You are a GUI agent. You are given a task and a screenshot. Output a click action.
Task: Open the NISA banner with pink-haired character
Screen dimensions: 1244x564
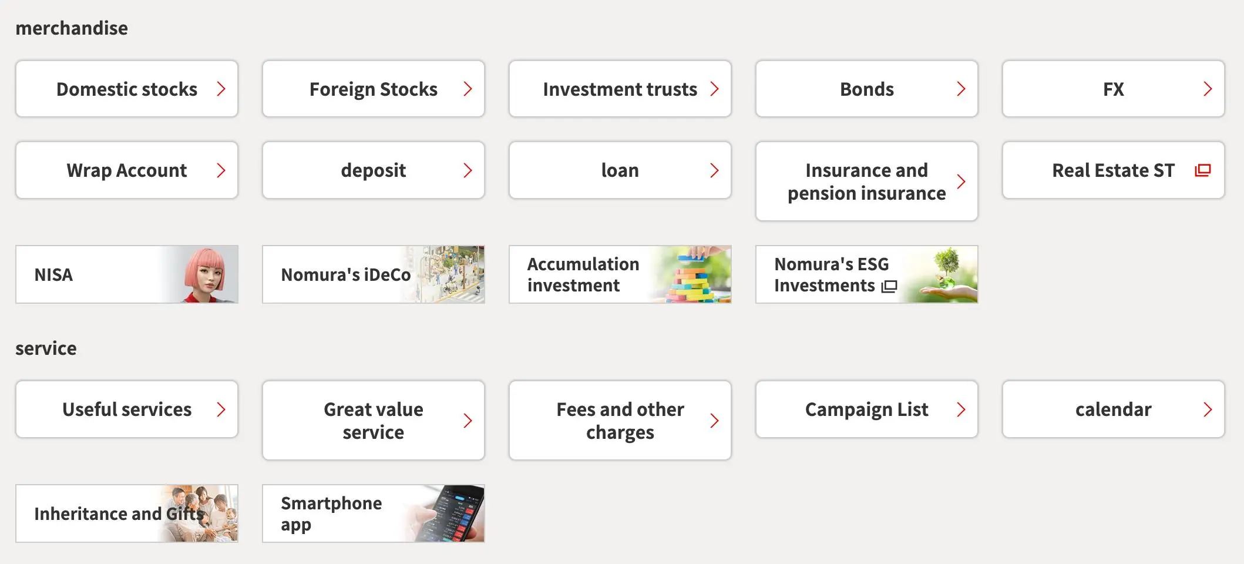pyautogui.click(x=127, y=274)
